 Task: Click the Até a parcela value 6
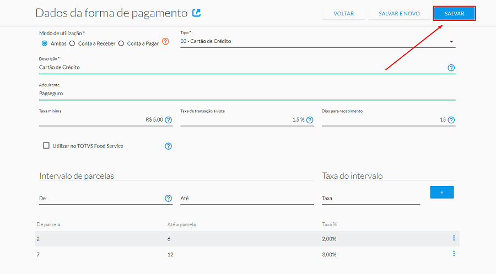169,239
